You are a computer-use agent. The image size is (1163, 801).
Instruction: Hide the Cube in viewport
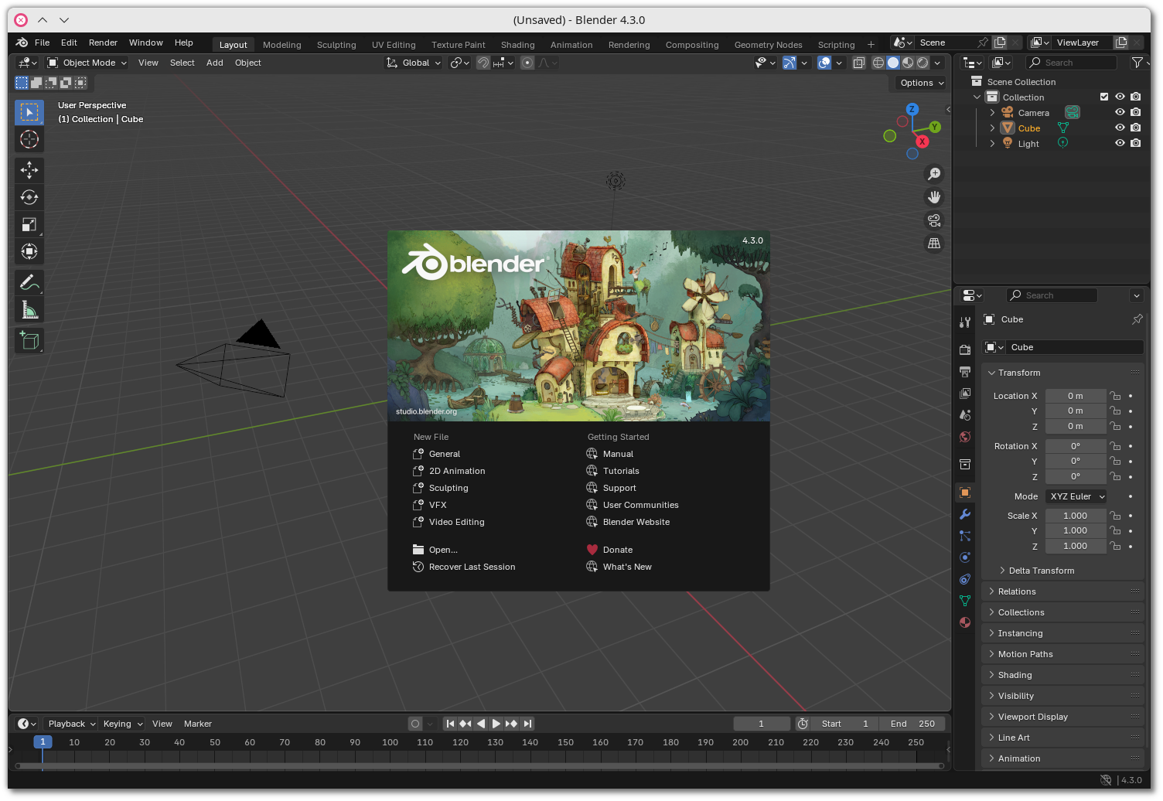coord(1120,128)
